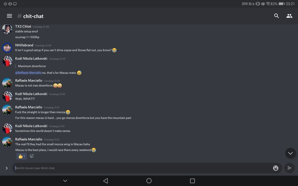The height and width of the screenshot is (186, 298).
Task: Open the hamburger navigation menu
Action: click(9, 16)
